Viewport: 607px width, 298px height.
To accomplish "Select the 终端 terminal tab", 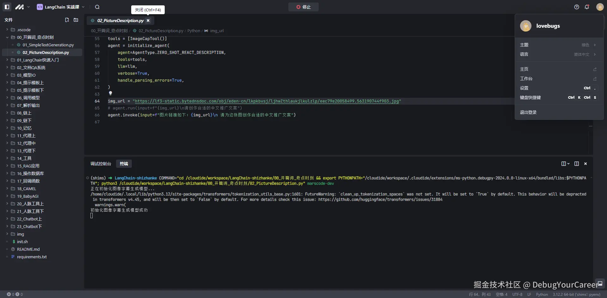I will coord(124,164).
